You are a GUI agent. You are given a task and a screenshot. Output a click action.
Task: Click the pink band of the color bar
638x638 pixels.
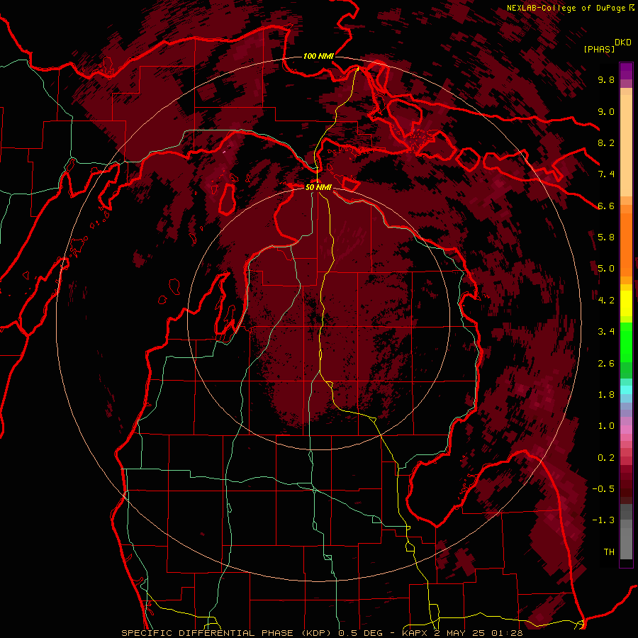(626, 430)
